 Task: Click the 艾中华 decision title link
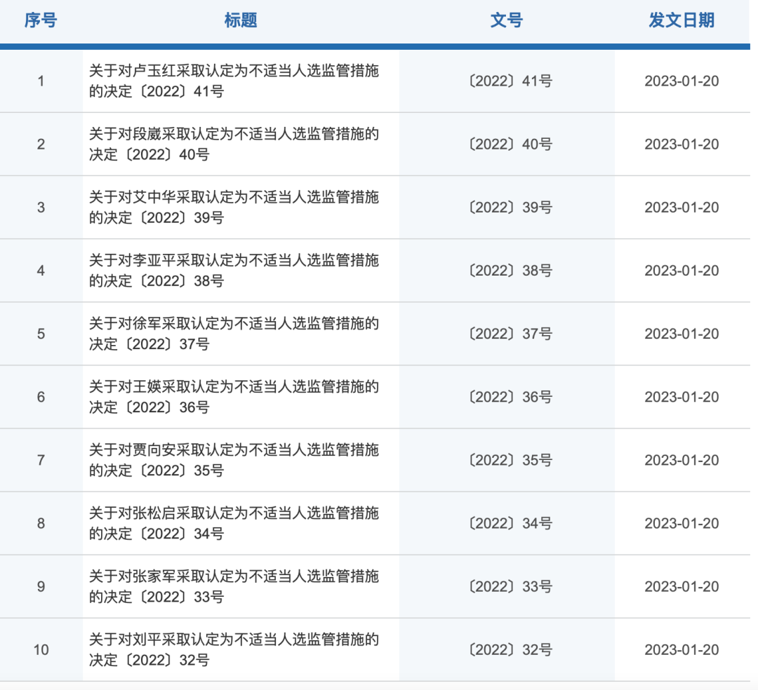[x=234, y=207]
